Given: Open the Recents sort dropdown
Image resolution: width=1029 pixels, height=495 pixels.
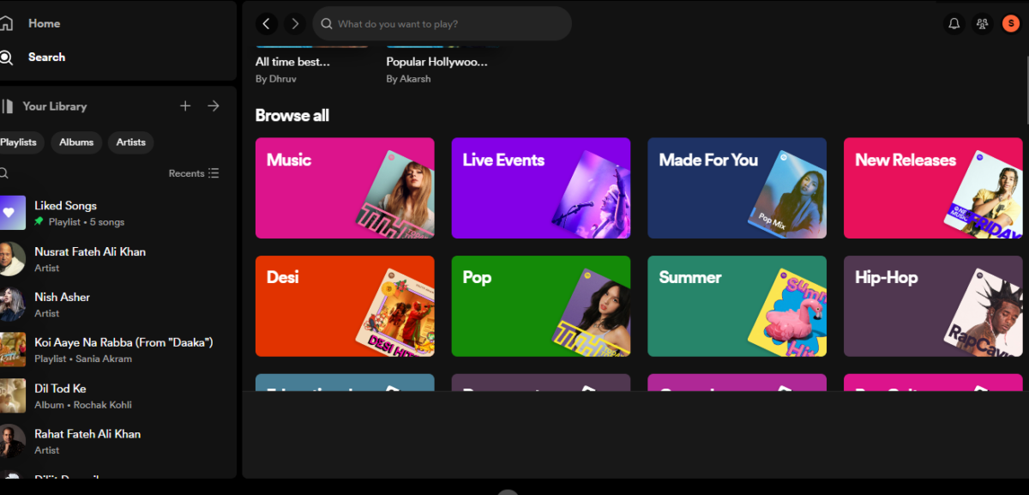Looking at the screenshot, I should pyautogui.click(x=194, y=173).
